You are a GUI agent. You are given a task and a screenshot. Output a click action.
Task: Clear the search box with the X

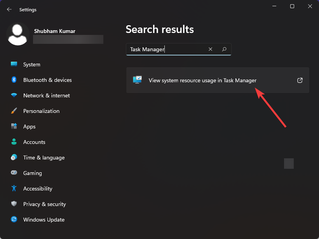210,49
